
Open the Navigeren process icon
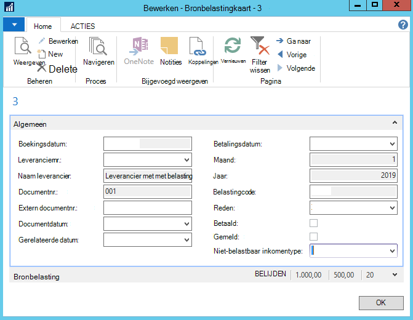point(98,46)
